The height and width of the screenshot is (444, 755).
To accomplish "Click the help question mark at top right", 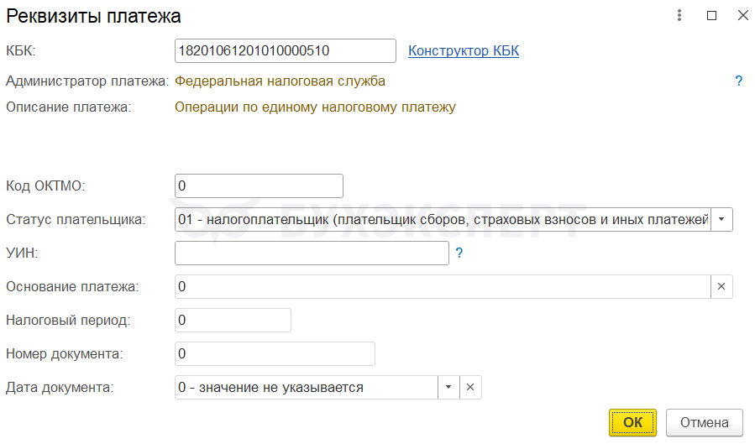I will tap(739, 81).
